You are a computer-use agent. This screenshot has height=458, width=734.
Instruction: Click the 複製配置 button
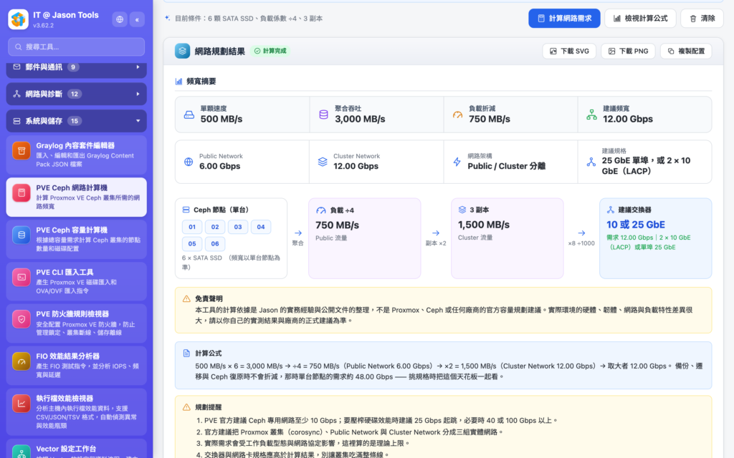686,51
